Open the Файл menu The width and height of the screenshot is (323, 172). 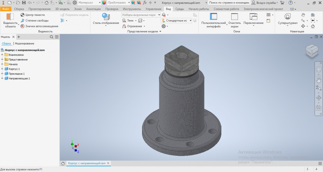5,9
